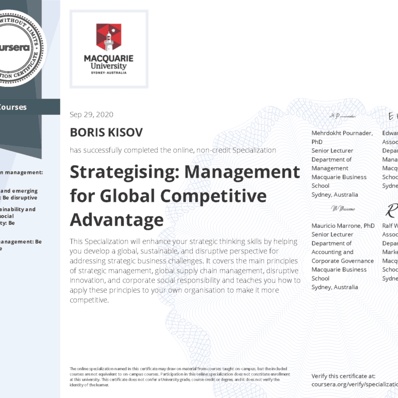Click "Department of Accounting and Corporate Governance" text
The height and width of the screenshot is (398, 398).
342,252
